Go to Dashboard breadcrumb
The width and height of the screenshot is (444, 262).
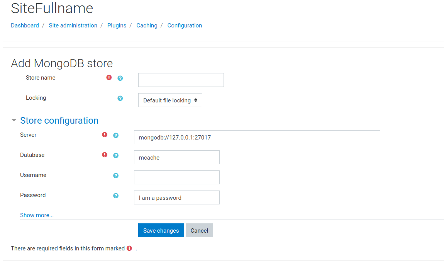pyautogui.click(x=25, y=26)
